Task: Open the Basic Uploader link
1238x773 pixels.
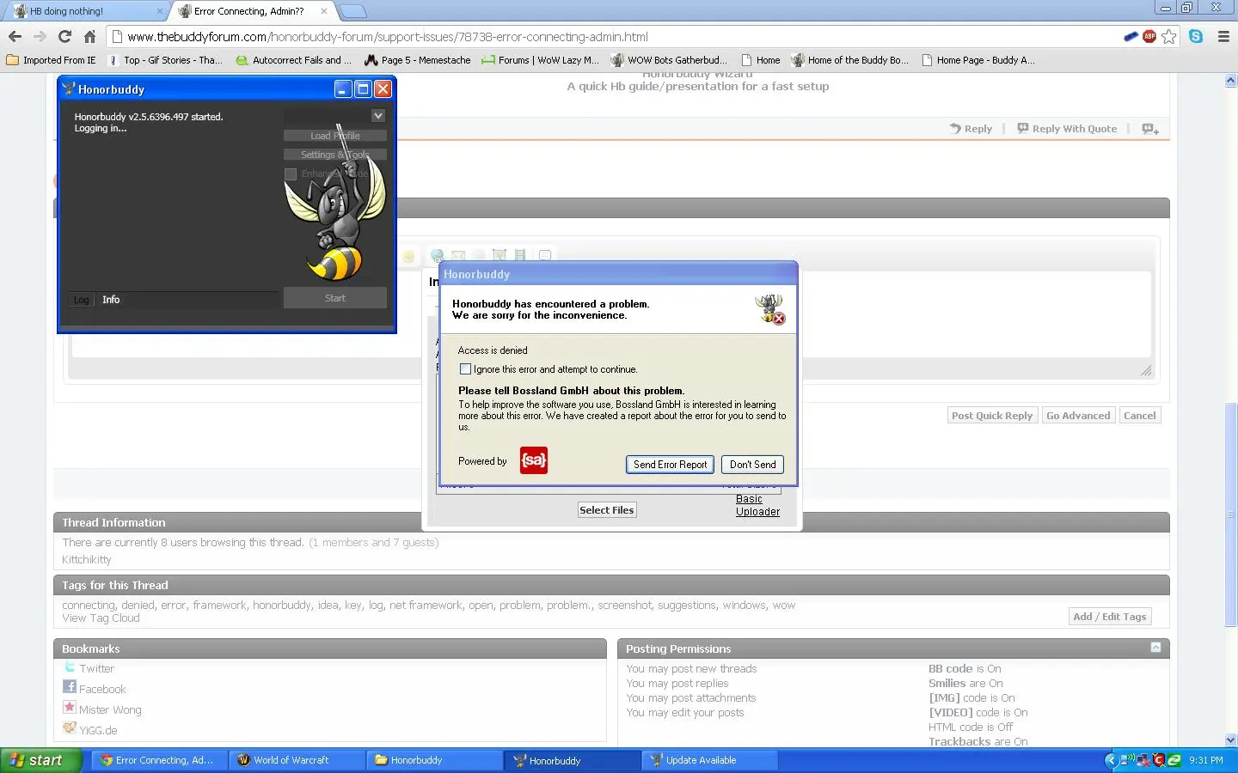Action: pyautogui.click(x=757, y=505)
